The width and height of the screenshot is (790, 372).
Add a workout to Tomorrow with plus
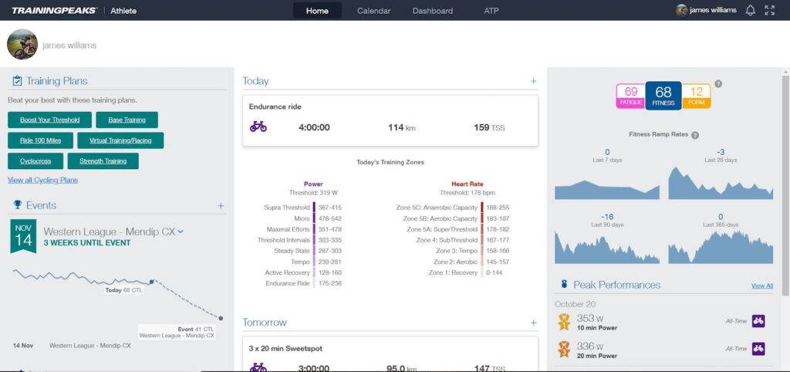(534, 323)
